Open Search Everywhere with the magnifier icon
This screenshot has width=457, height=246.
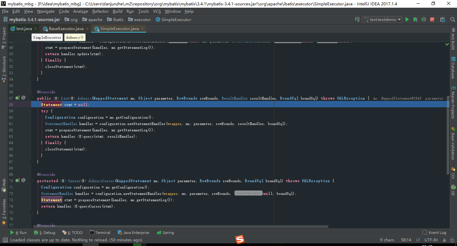coord(453,19)
